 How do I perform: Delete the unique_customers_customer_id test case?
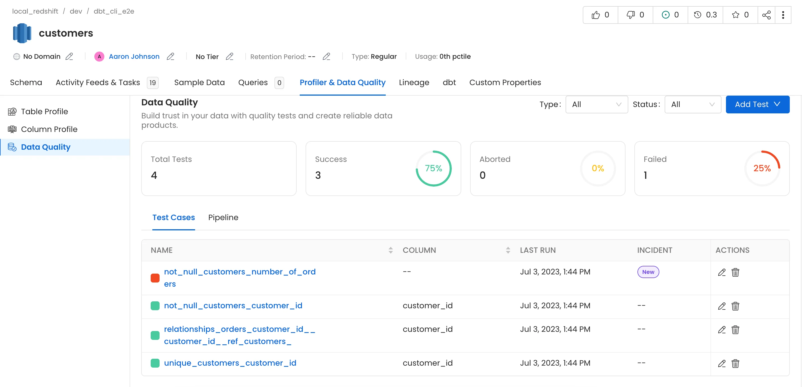735,363
